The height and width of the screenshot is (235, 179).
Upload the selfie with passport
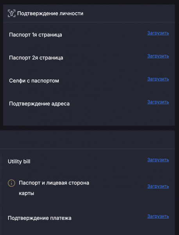coord(158,79)
